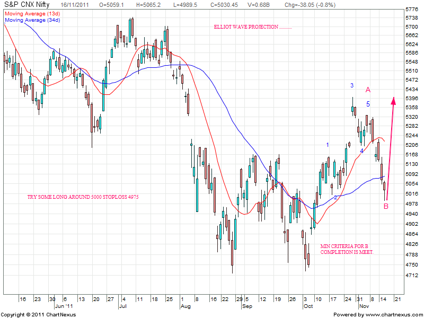
Task: Click the pink wave label B
Action: [x=386, y=206]
